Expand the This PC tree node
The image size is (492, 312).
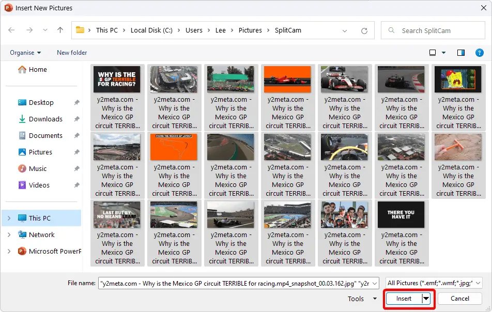click(9, 218)
